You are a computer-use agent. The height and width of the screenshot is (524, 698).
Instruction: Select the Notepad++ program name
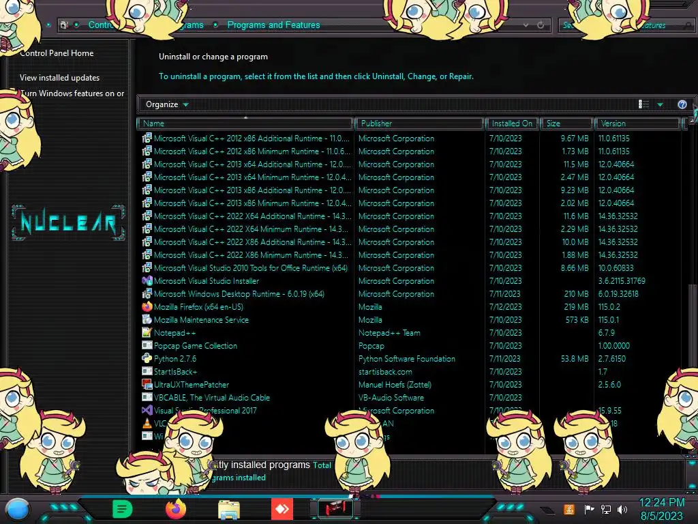click(x=174, y=332)
